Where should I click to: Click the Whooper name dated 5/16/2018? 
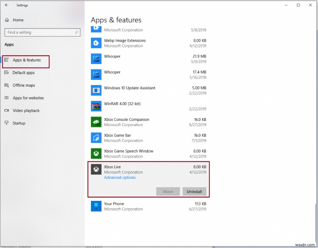tap(112, 72)
